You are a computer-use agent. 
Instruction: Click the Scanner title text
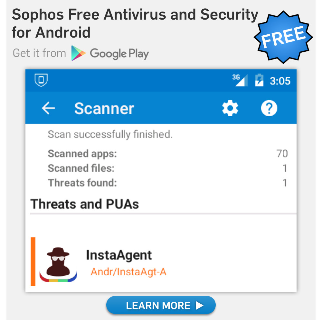click(104, 108)
